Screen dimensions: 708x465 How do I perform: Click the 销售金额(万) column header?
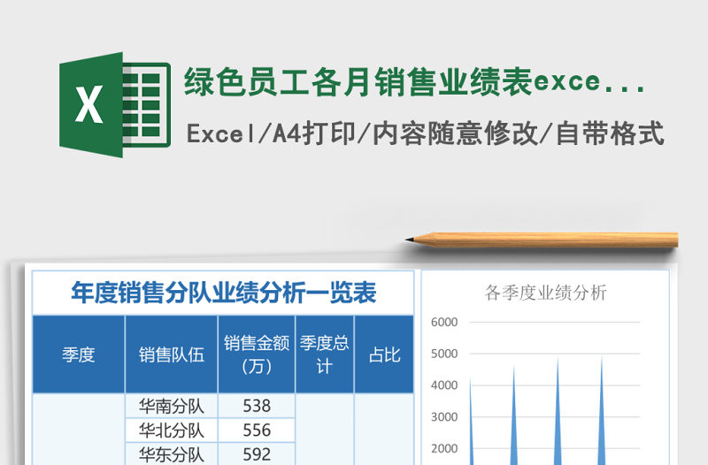click(x=256, y=354)
